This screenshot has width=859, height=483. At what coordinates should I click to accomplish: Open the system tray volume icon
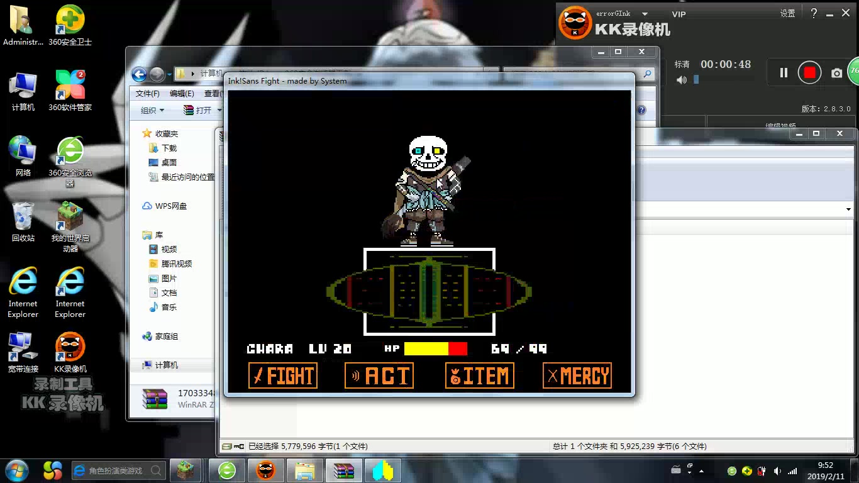(778, 471)
